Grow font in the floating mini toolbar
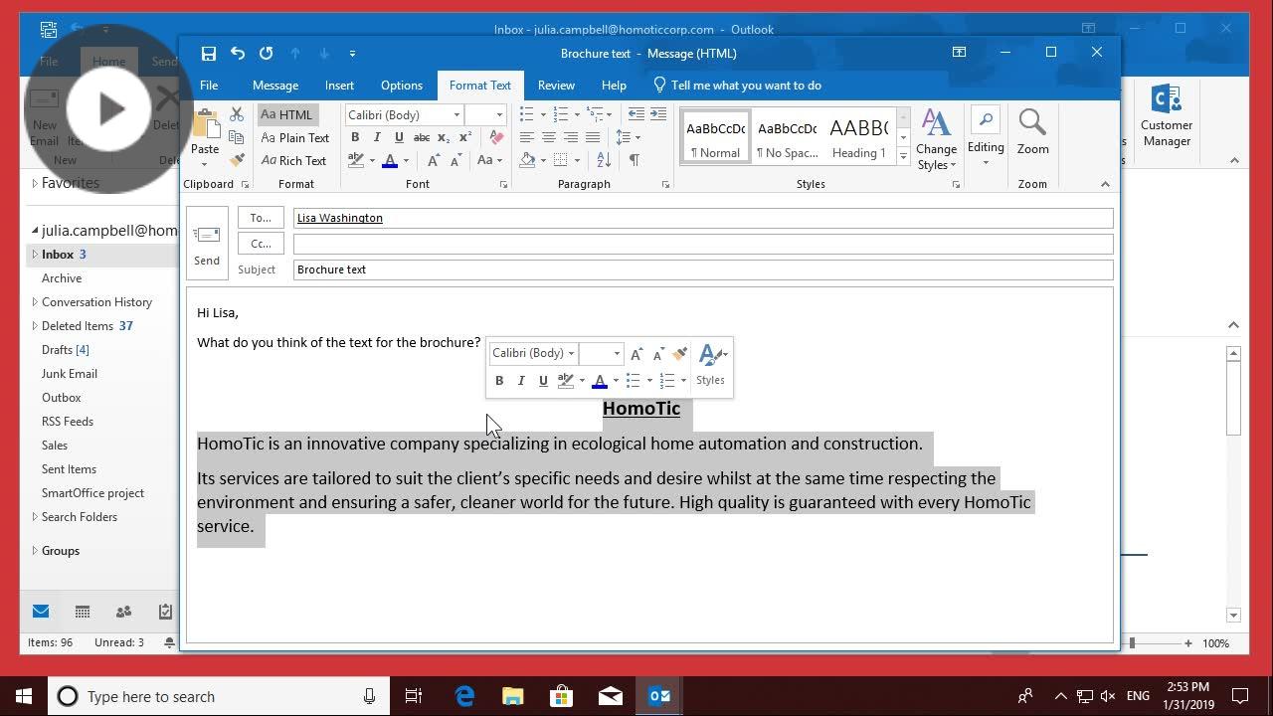 [636, 354]
